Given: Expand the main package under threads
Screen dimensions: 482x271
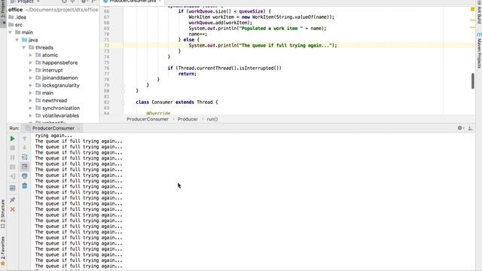Looking at the screenshot, I should pos(30,93).
